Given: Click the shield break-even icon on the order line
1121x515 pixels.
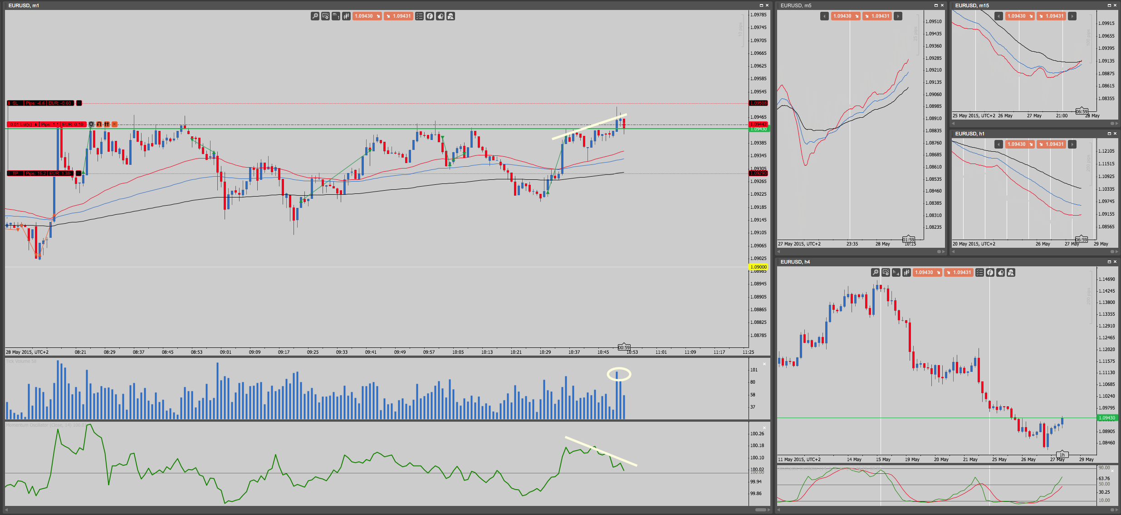Looking at the screenshot, I should [91, 124].
